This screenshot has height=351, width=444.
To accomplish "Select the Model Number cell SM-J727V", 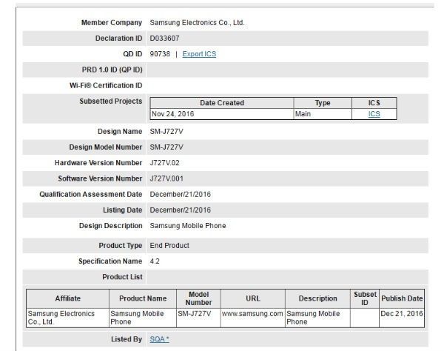I will [x=198, y=318].
